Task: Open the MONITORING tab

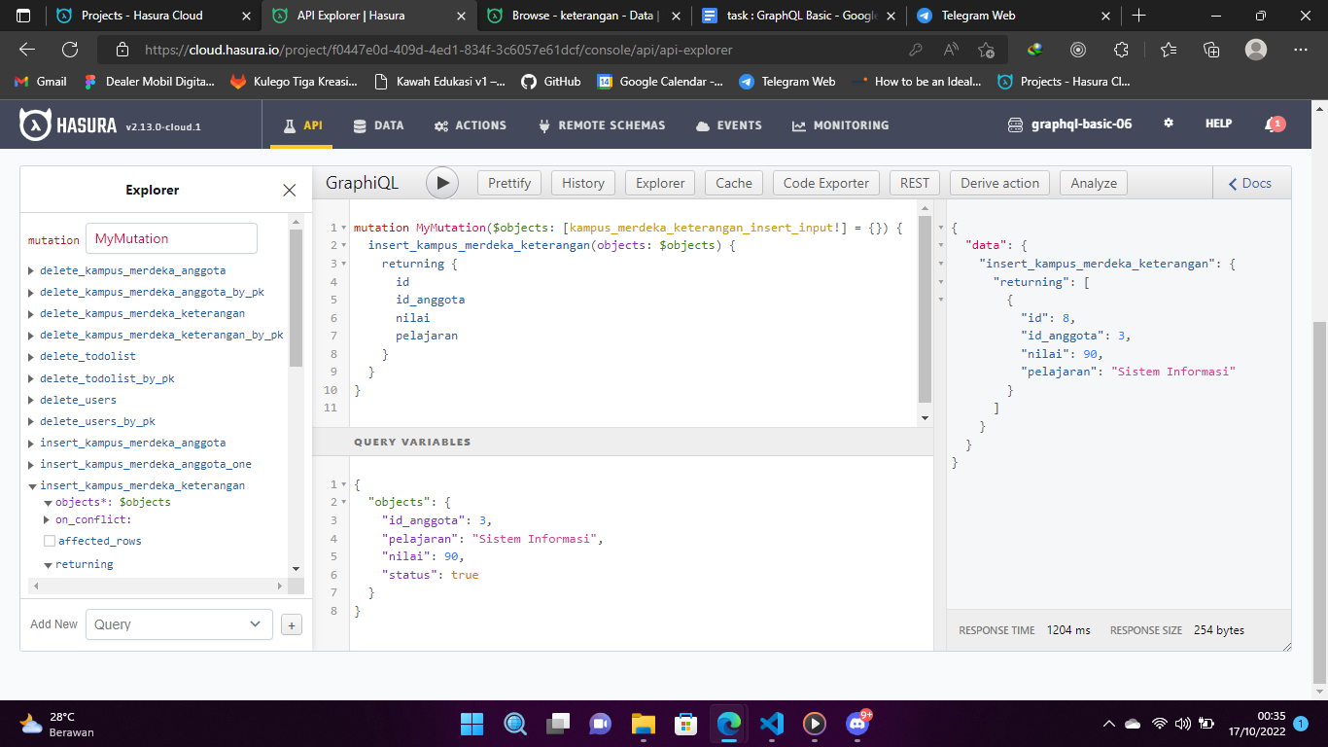Action: (839, 124)
